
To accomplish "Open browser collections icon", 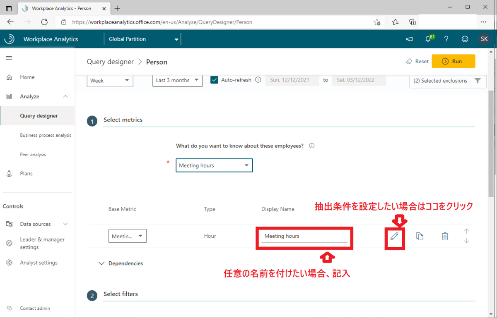I will [x=413, y=22].
